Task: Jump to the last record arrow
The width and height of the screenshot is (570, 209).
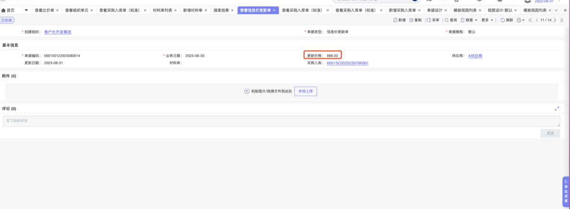Action: [x=561, y=20]
